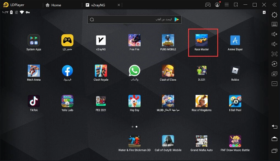280x161 pixels.
Task: Launch Clash of Clans
Action: [x=168, y=71]
